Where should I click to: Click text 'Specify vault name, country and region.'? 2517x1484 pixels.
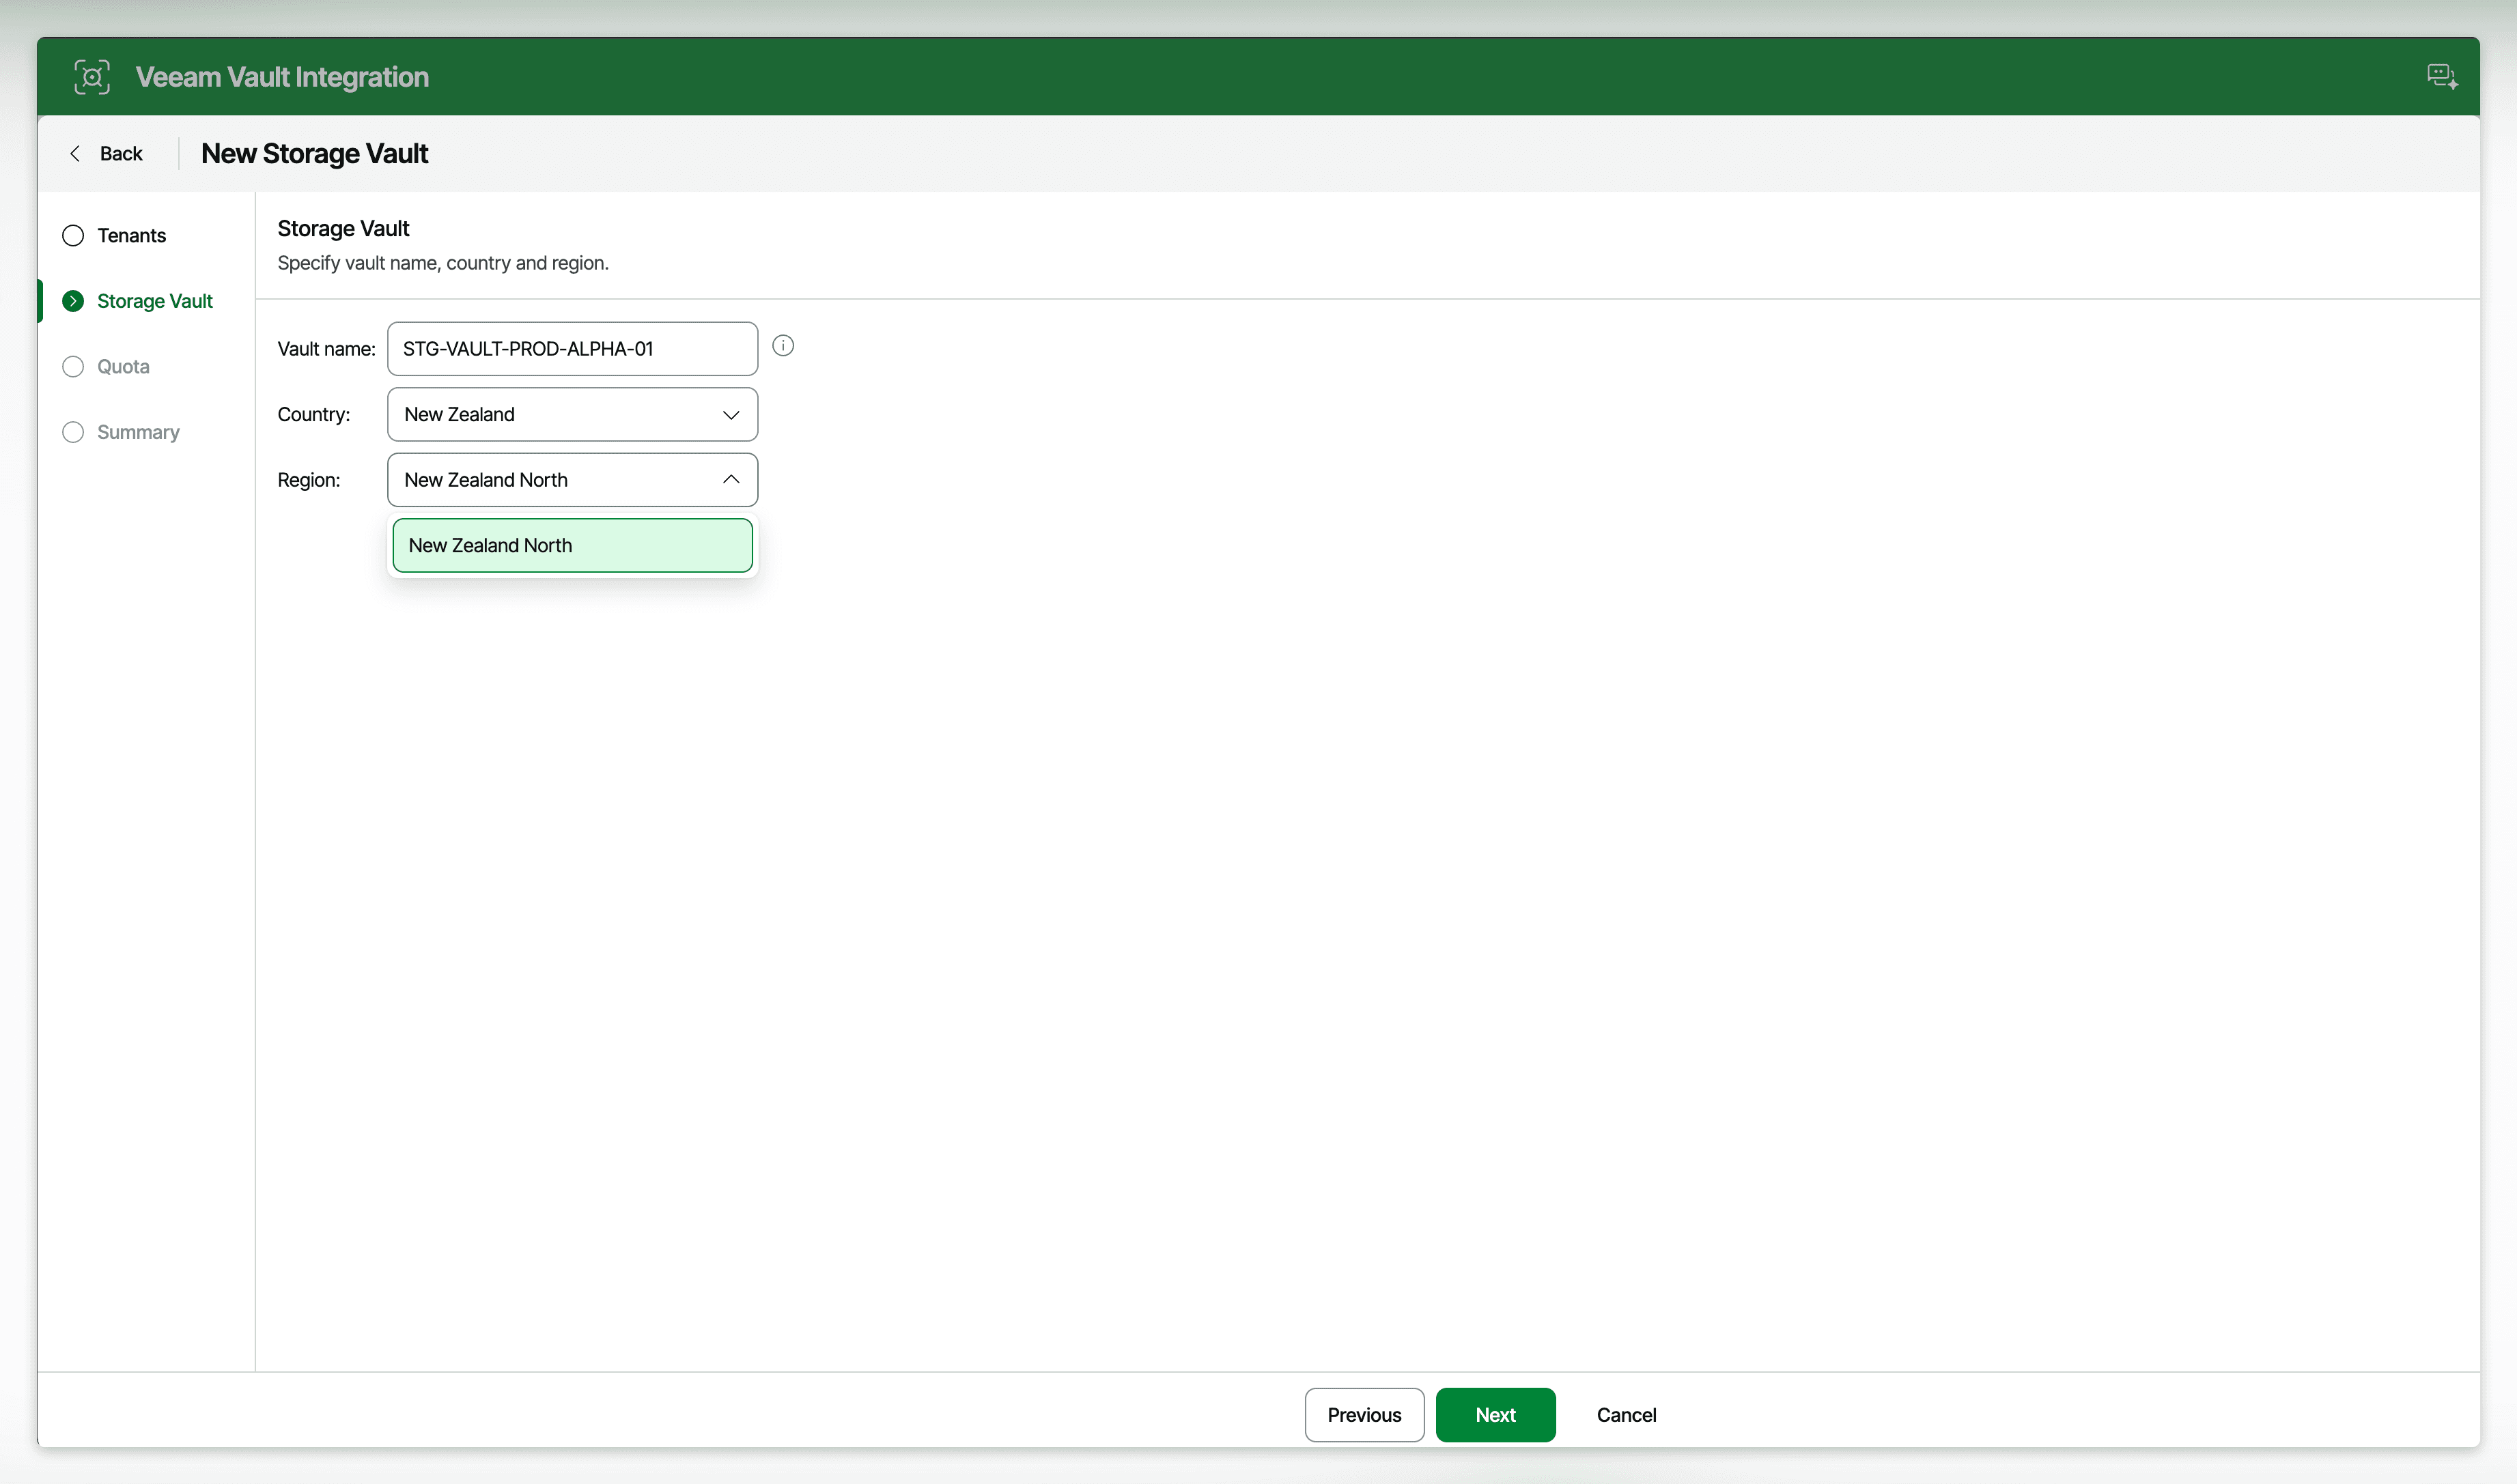coord(443,263)
